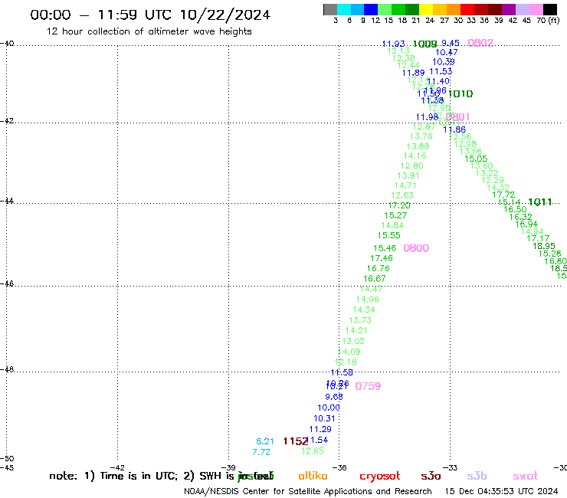The width and height of the screenshot is (567, 498).
Task: Click the wave height value '17.20'
Action: pos(399,205)
